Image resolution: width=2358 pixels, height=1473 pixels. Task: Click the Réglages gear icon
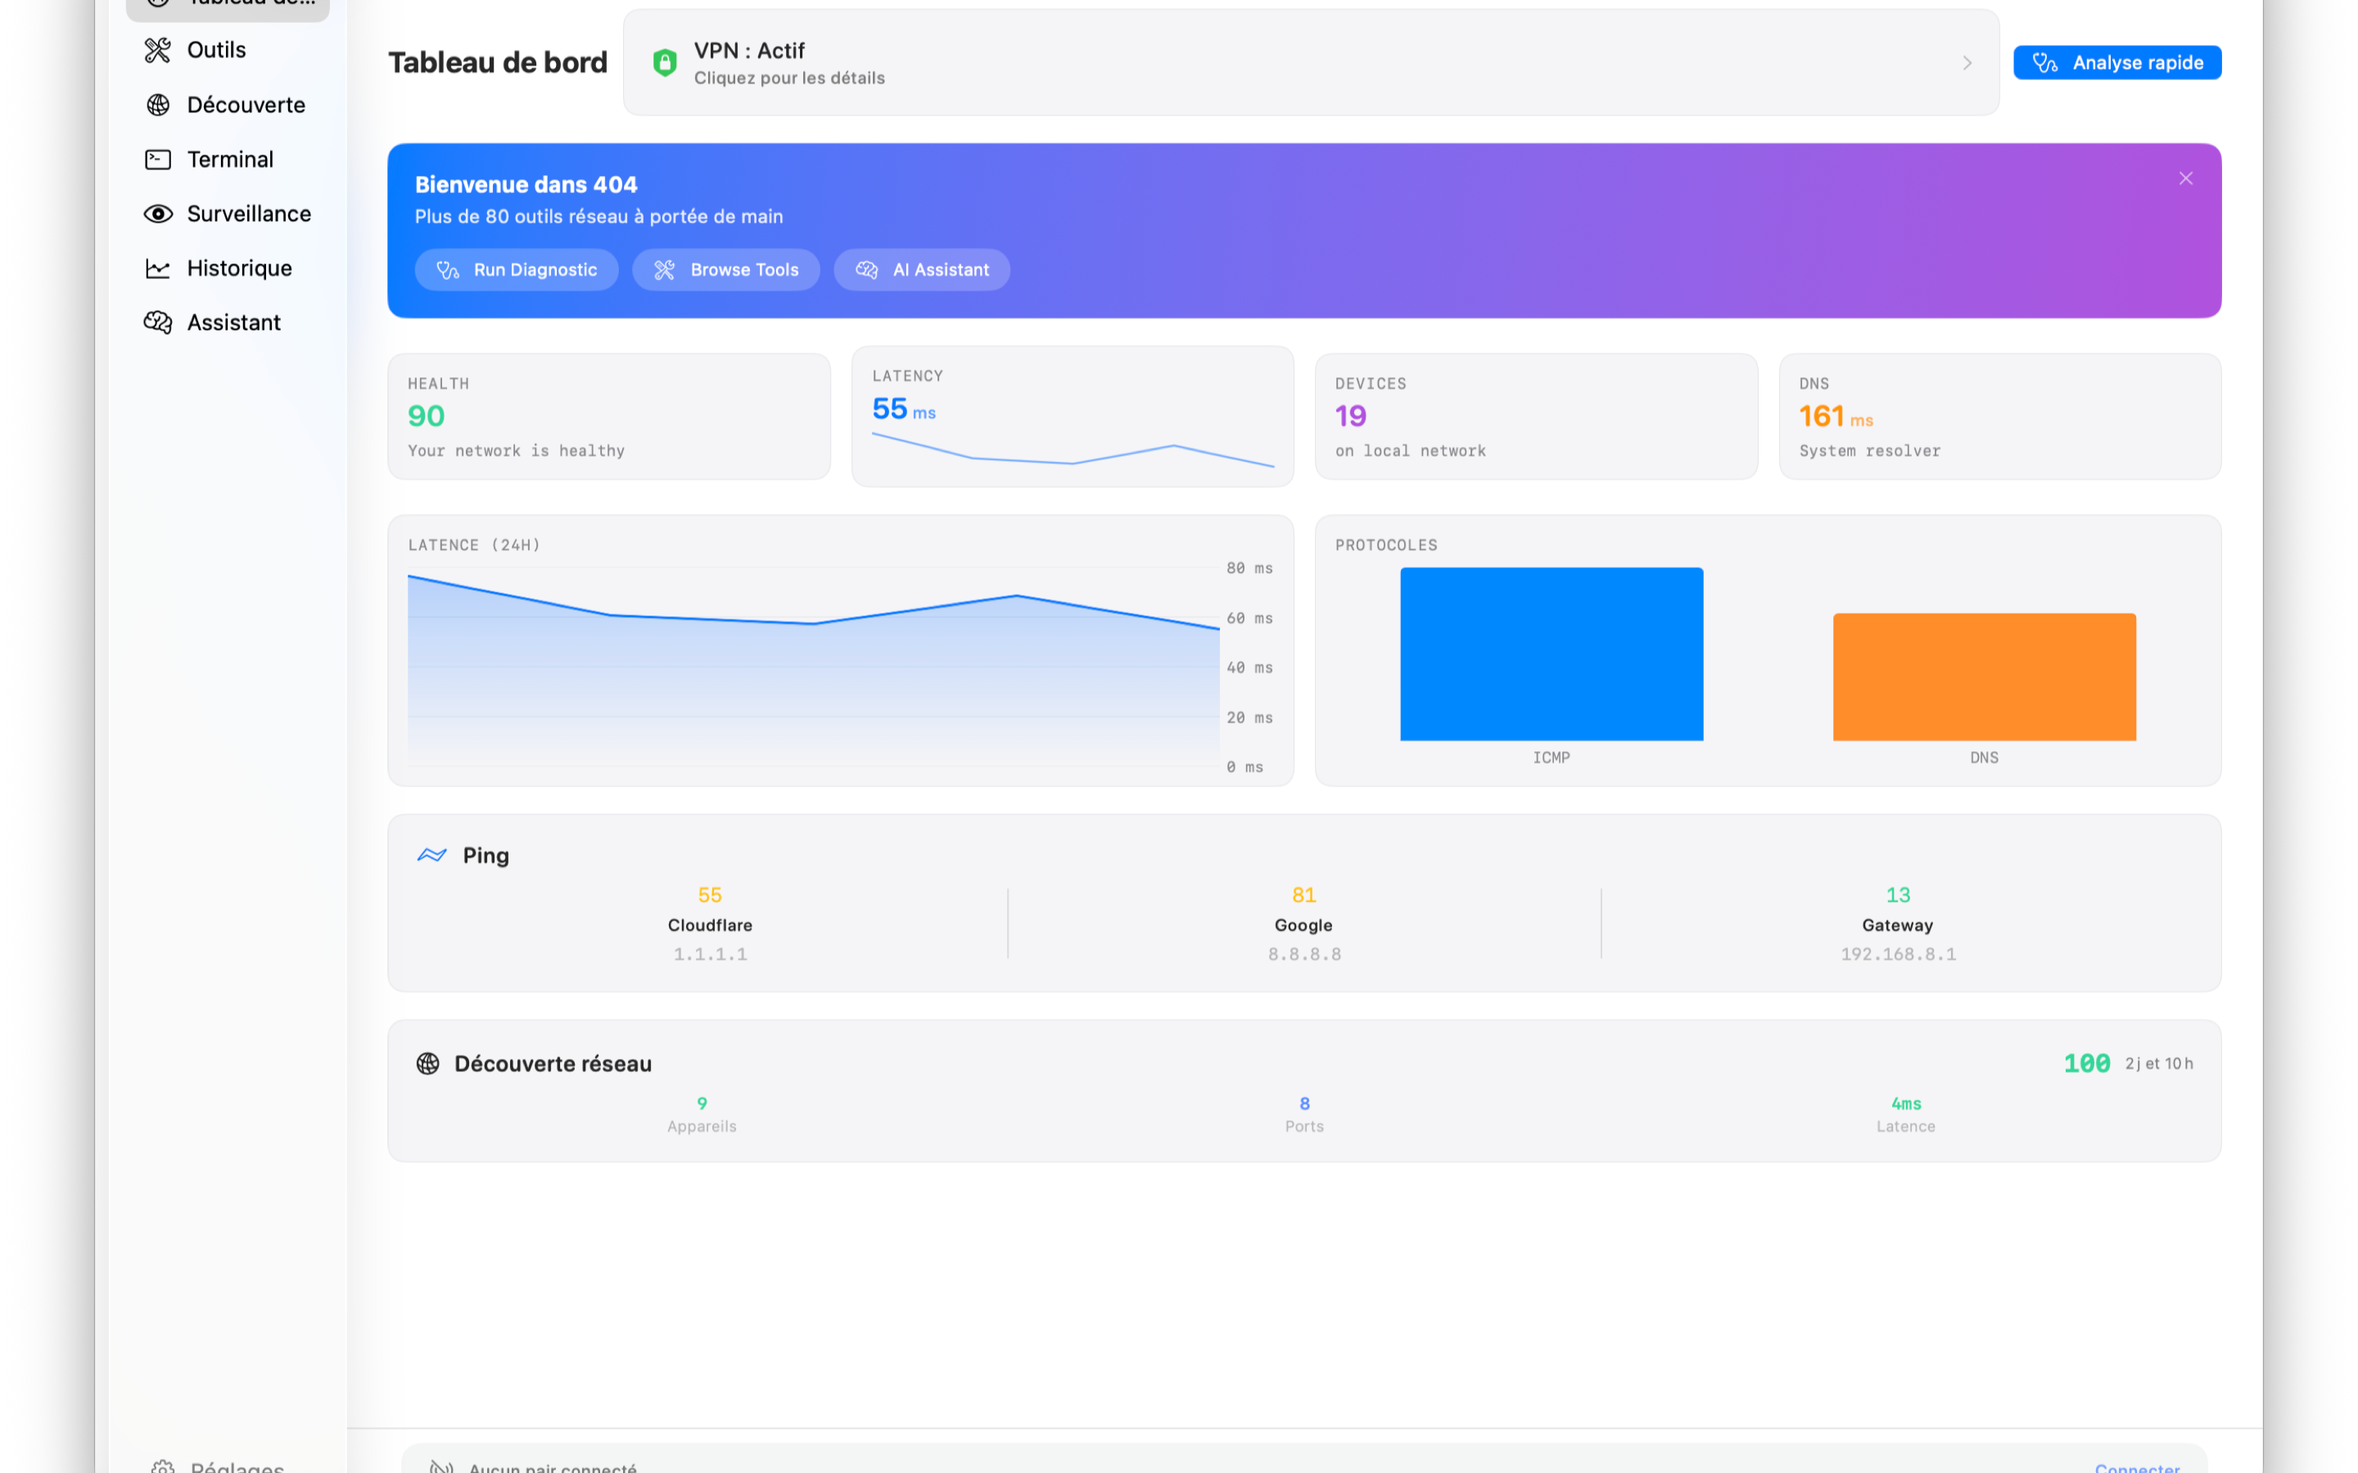click(x=163, y=1466)
